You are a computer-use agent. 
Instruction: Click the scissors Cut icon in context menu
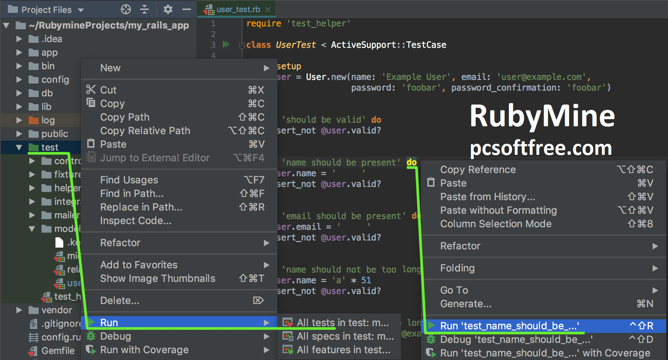click(x=91, y=90)
